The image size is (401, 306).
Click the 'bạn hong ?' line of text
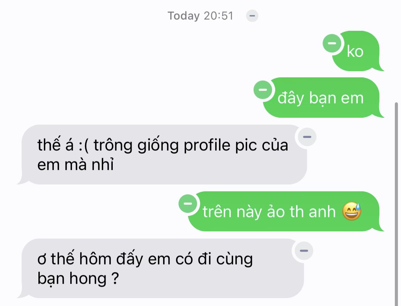coord(78,278)
